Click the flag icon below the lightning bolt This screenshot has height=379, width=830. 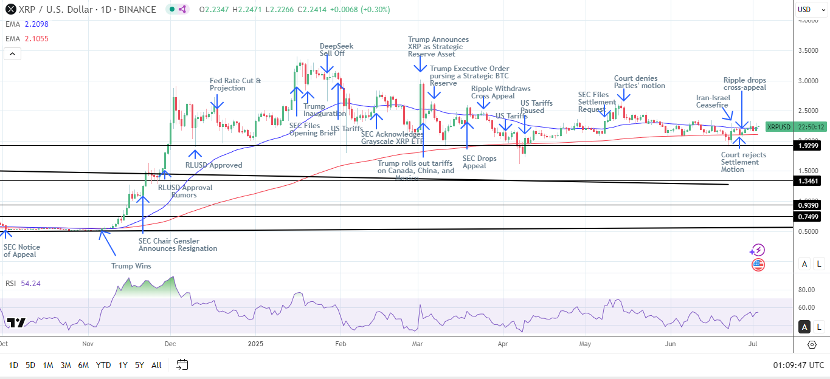(758, 264)
